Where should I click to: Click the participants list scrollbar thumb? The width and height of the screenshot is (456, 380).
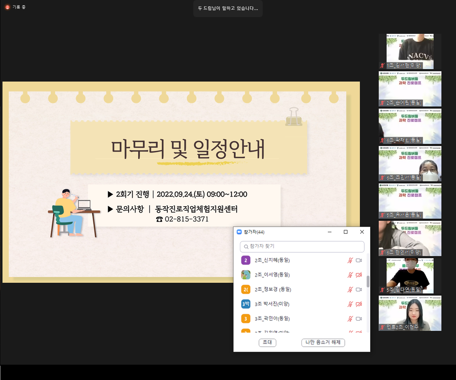pyautogui.click(x=368, y=281)
